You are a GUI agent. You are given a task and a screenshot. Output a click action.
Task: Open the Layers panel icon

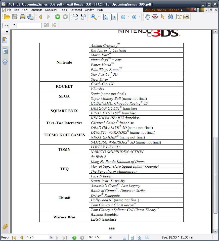(5, 62)
